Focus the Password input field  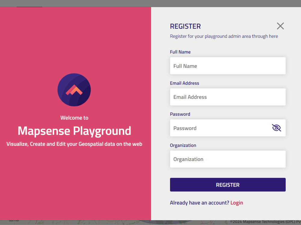tap(228, 128)
